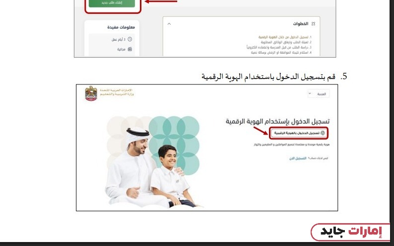Viewport: 394px width, 246px height.
Task: Click the red arrow pointing to login button
Action: tap(261, 131)
